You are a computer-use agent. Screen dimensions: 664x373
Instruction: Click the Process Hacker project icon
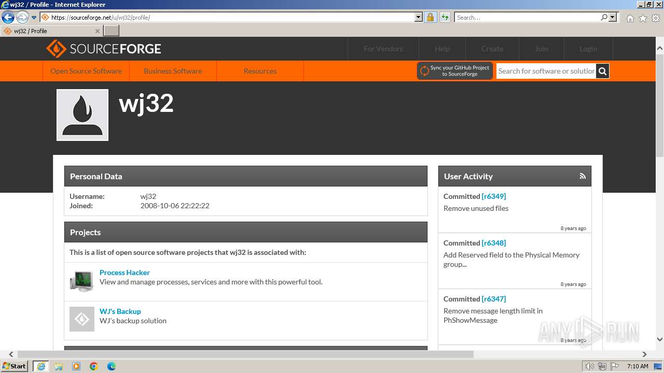click(82, 281)
